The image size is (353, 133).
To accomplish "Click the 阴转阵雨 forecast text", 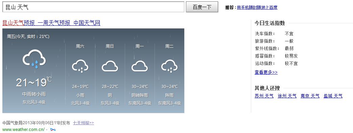I will tap(140, 95).
